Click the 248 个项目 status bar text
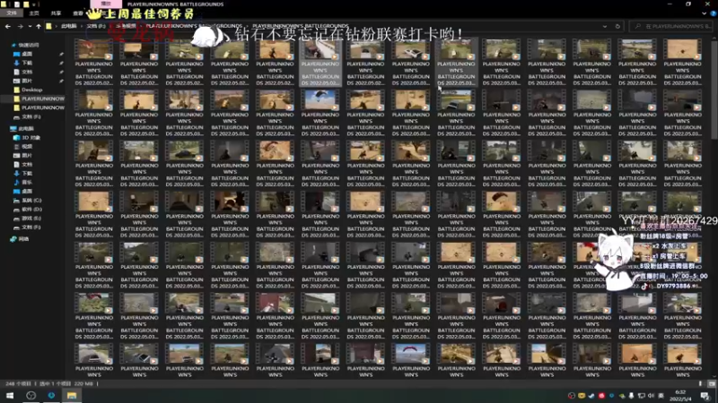718x403 pixels. coord(18,384)
